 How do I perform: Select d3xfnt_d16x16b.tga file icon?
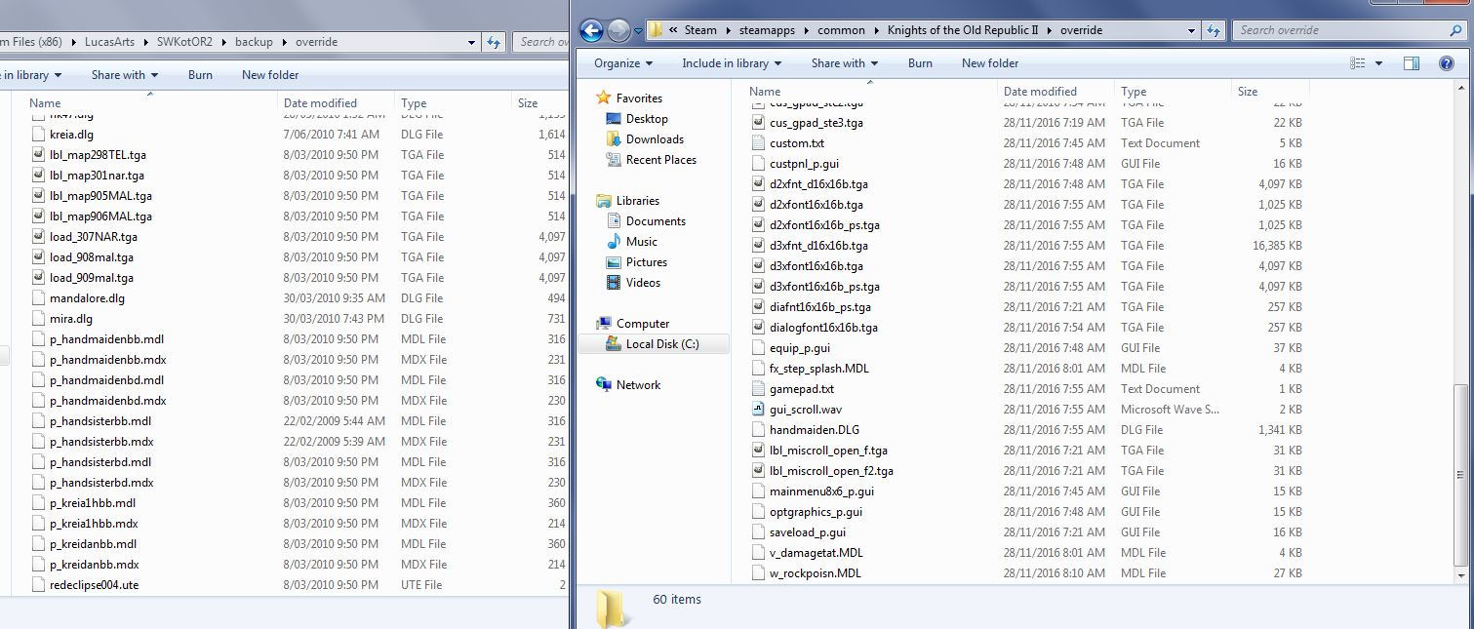[759, 246]
